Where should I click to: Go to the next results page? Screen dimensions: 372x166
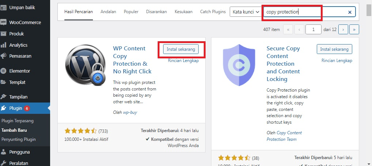click(343, 30)
